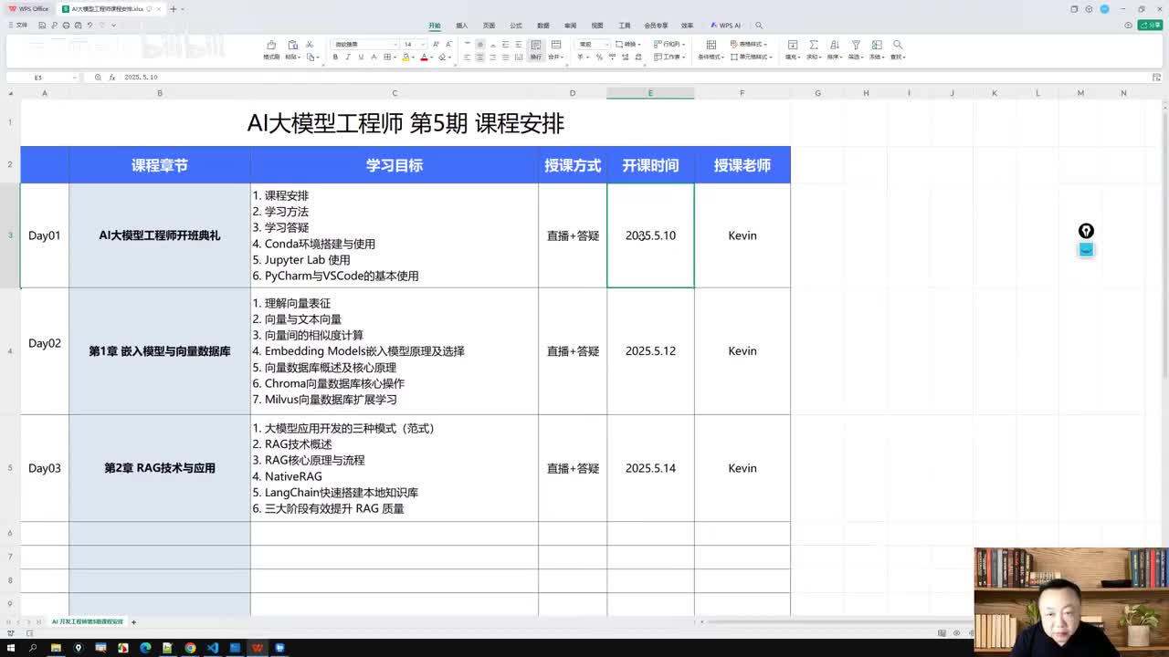The height and width of the screenshot is (657, 1169).
Task: Toggle middle vertical alignment
Action: (479, 44)
